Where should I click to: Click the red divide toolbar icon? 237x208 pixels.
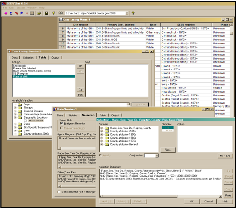point(27,13)
